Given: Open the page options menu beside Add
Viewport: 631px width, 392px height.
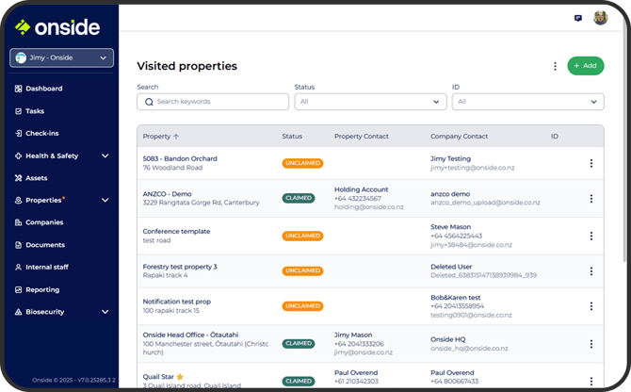Looking at the screenshot, I should click(x=555, y=66).
